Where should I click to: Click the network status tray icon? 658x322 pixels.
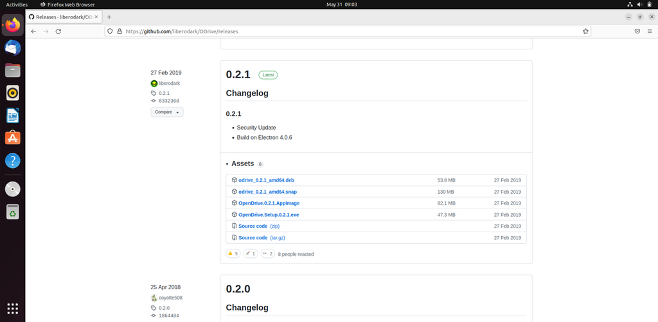[630, 4]
